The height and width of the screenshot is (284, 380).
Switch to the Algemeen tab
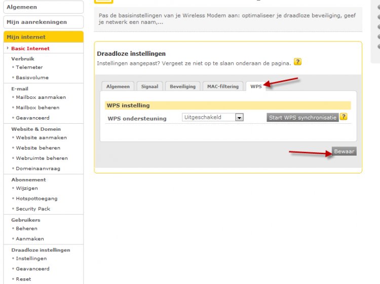118,87
